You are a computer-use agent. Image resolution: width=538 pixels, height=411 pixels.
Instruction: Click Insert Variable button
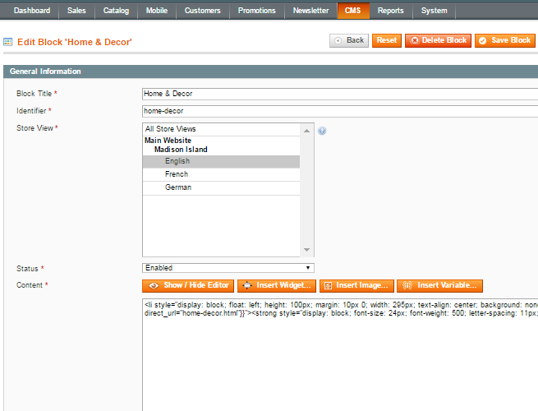pyautogui.click(x=439, y=285)
